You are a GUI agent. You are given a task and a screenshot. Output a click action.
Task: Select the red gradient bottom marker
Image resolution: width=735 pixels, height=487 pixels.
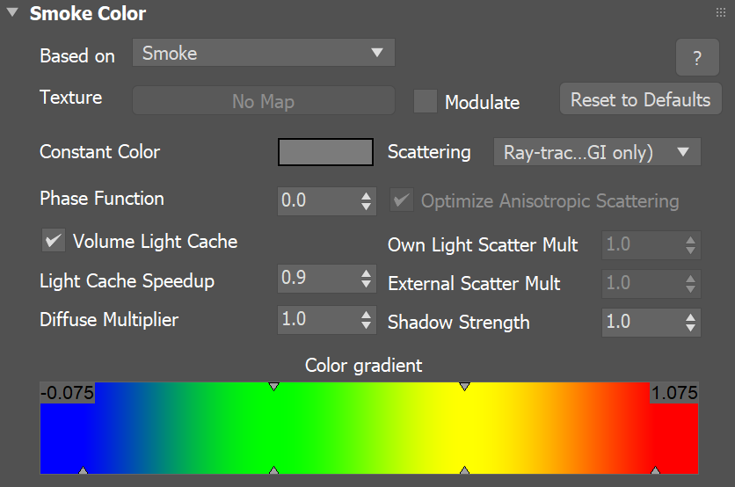pos(655,469)
